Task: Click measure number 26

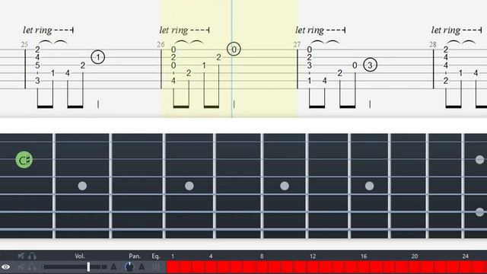Action: coord(161,44)
